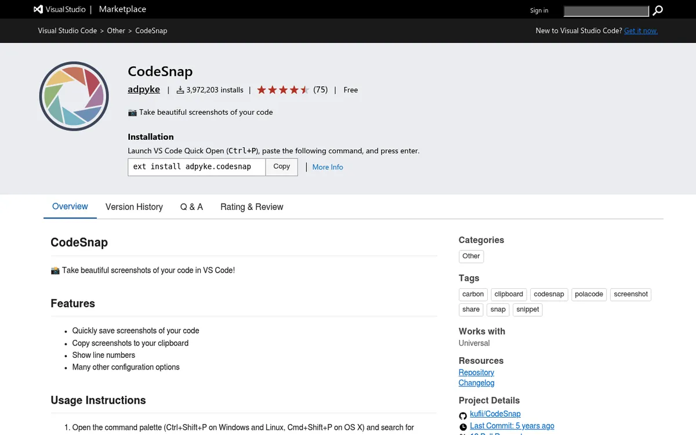Click 'Copy screenshots to your clipboard' bullet
The height and width of the screenshot is (435, 696).
coord(130,343)
